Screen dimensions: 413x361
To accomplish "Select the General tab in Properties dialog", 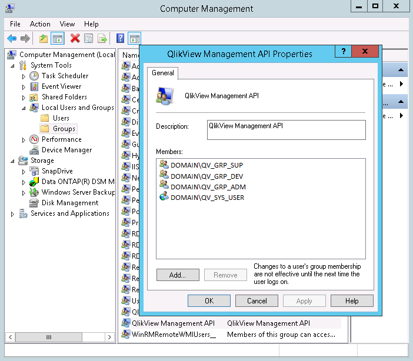I will [x=163, y=73].
